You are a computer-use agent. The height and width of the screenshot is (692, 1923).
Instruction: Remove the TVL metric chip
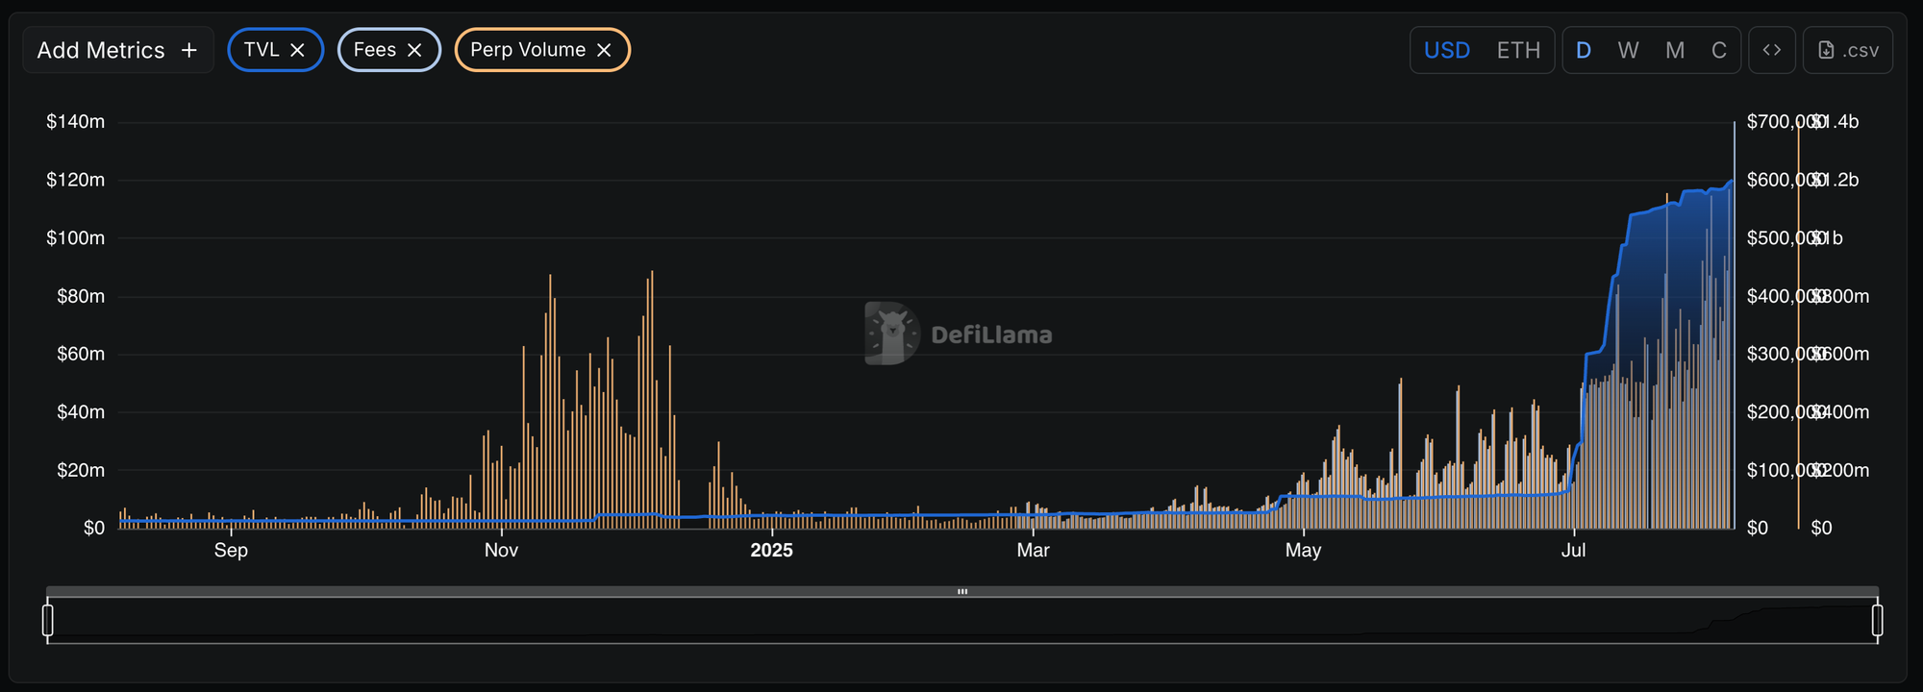(x=297, y=50)
